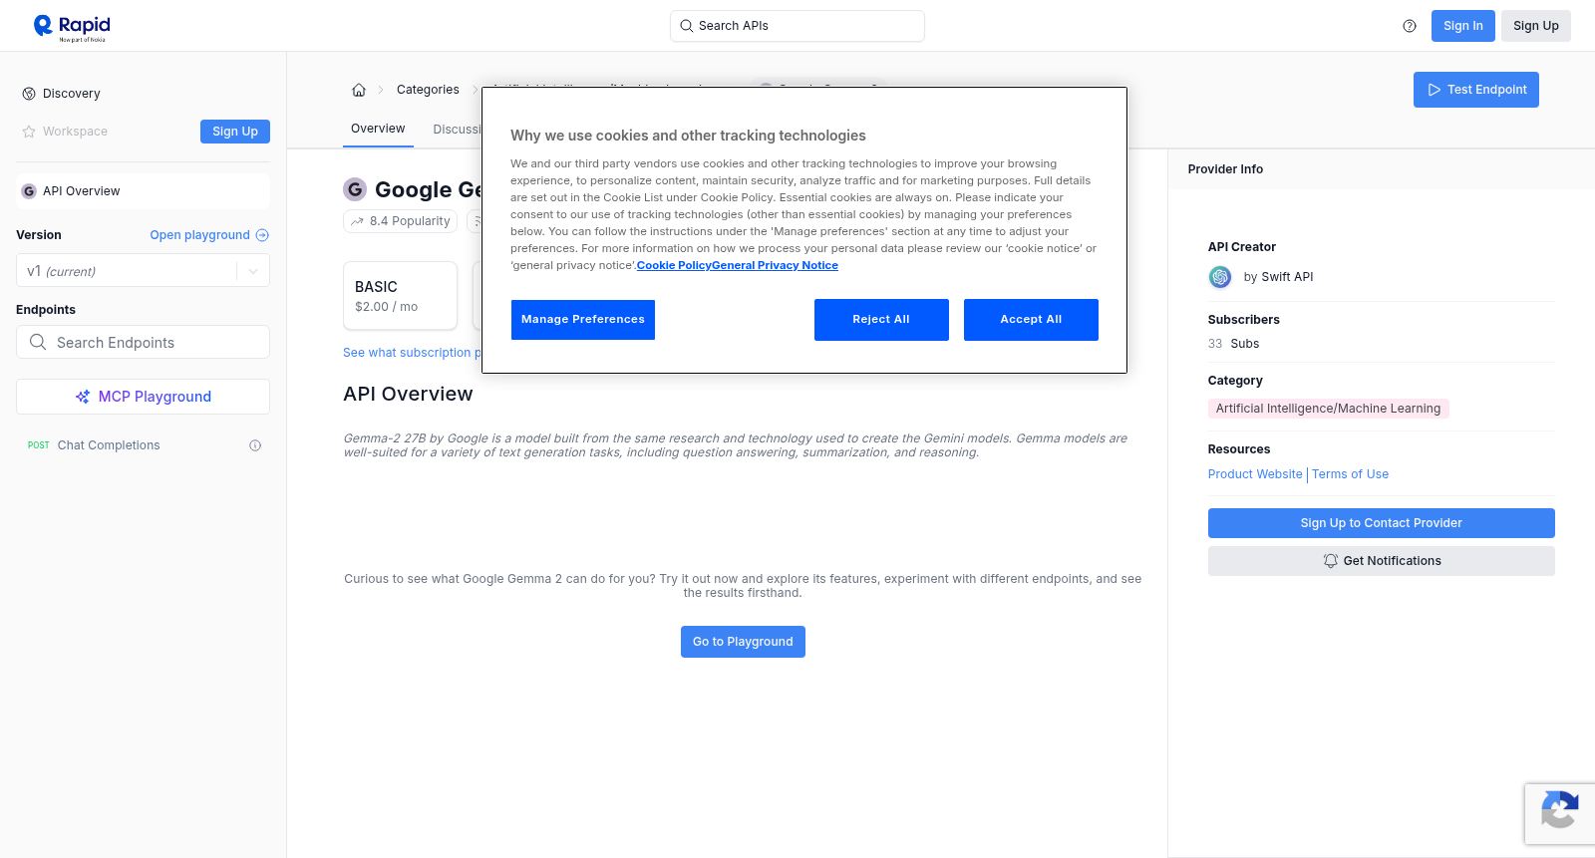
Task: Click the info icon beside Chat Completions
Action: 255,445
